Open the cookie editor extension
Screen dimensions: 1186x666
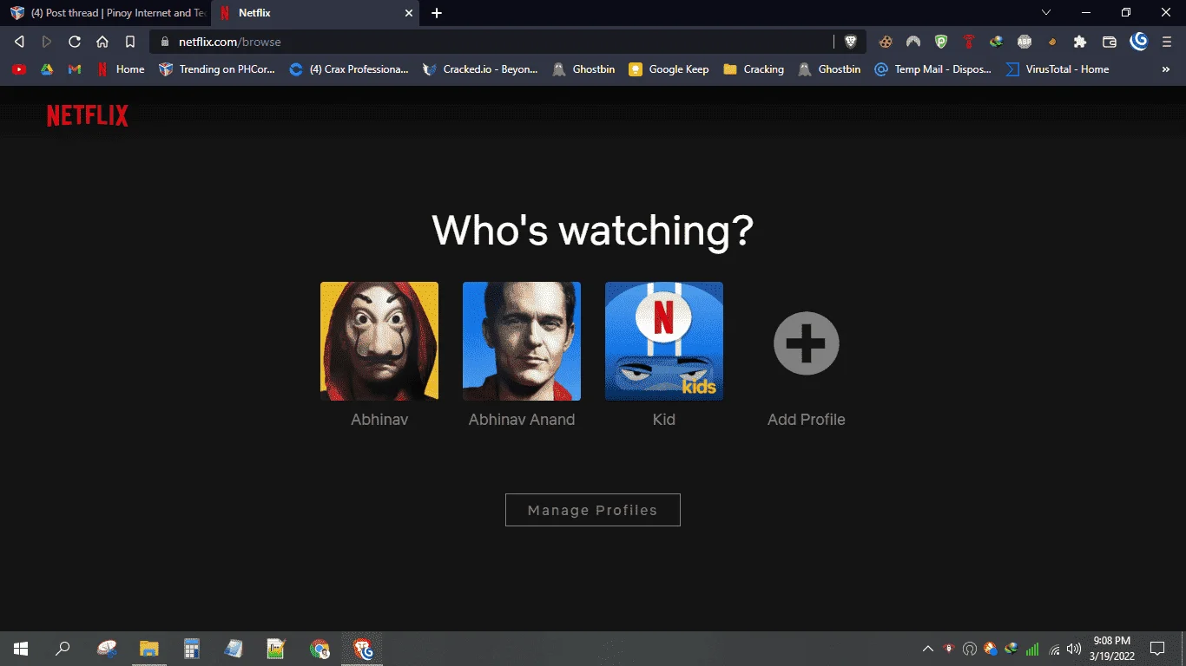pos(886,42)
